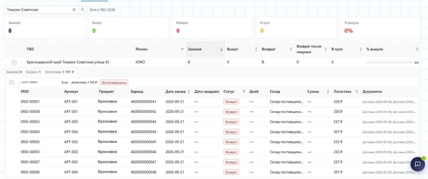Click the magnifier search button
The width and height of the screenshot is (428, 179).
(x=83, y=10)
